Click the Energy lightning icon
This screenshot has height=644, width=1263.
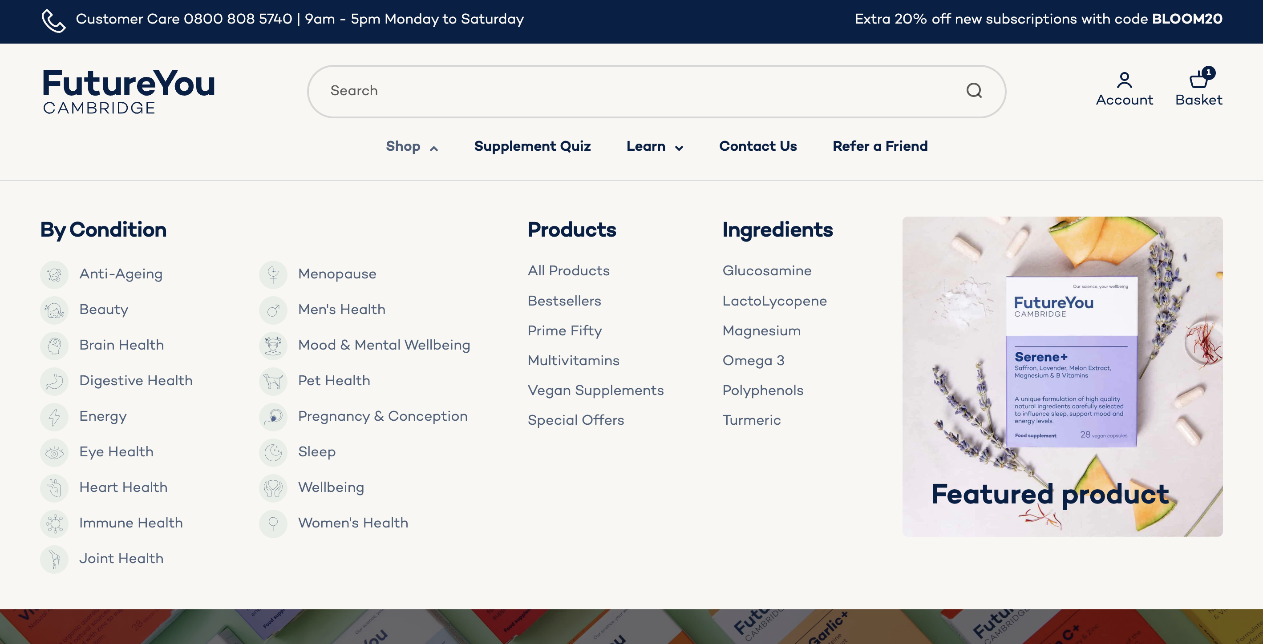click(54, 417)
